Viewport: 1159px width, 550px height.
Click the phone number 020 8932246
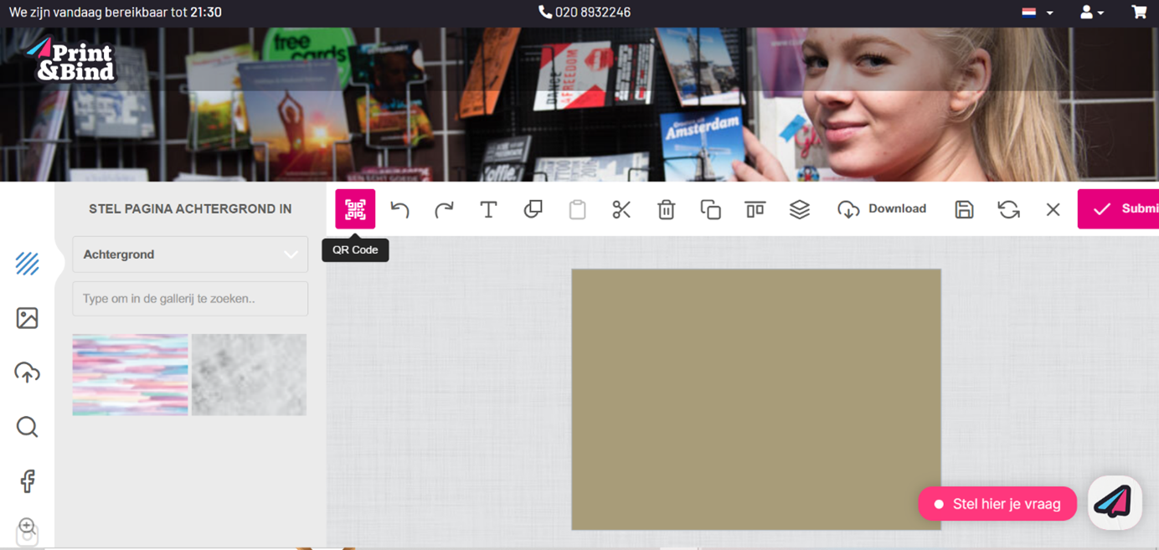[585, 13]
